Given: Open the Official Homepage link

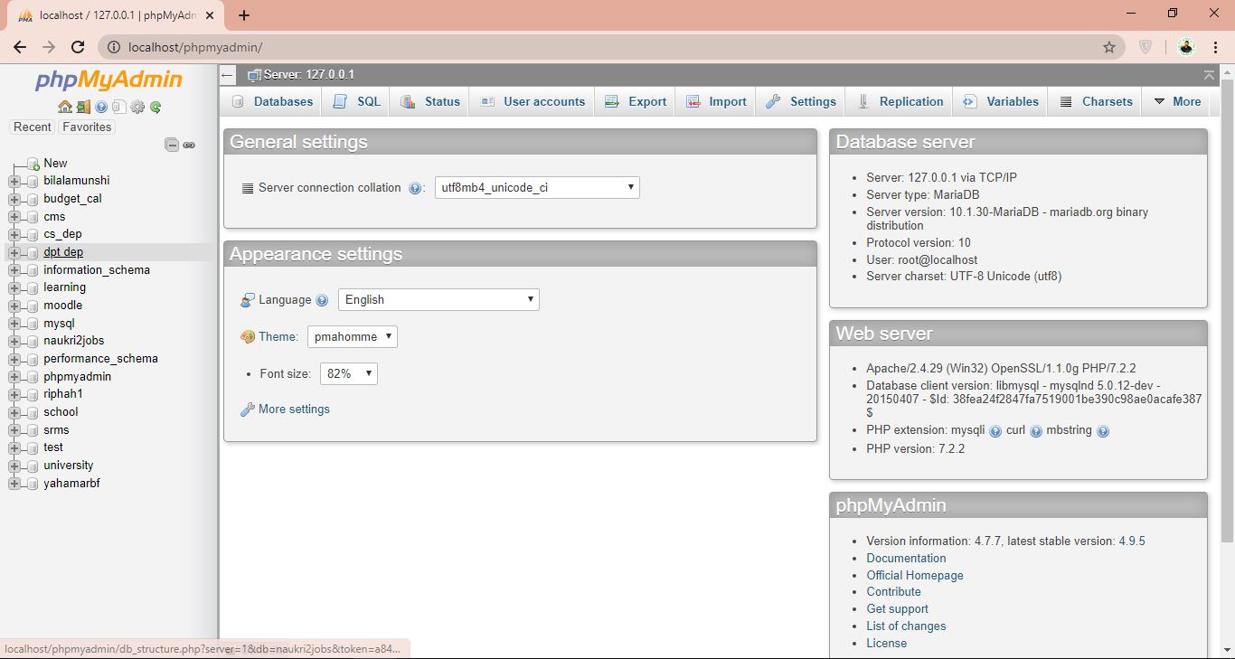Looking at the screenshot, I should 915,576.
